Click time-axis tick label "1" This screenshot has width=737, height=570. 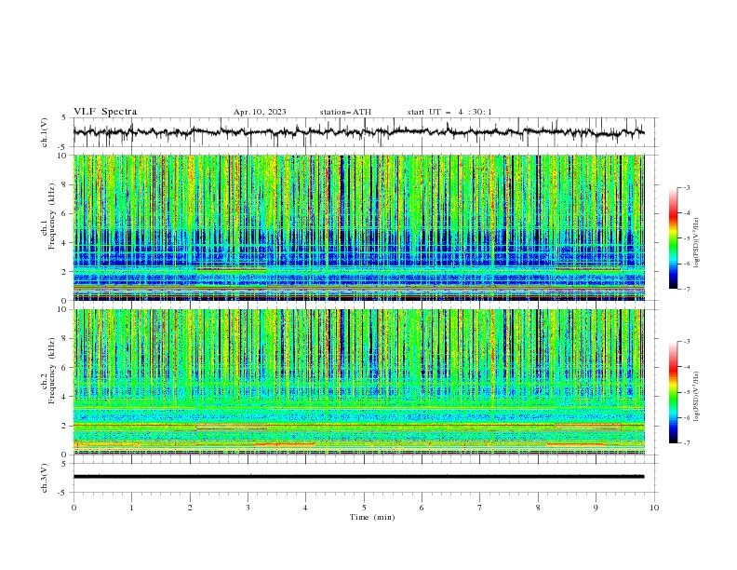131,508
